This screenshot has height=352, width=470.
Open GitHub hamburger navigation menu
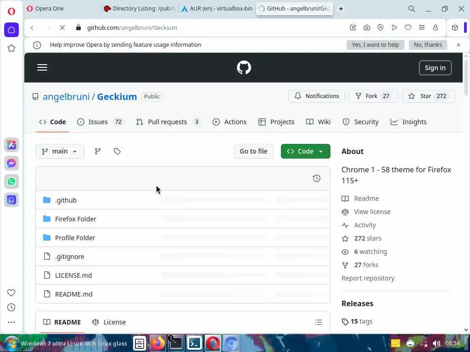(42, 67)
